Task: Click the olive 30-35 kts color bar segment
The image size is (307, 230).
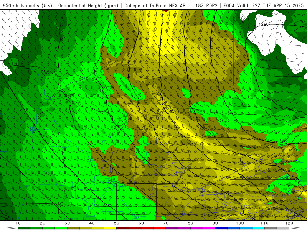Action: coord(73,228)
